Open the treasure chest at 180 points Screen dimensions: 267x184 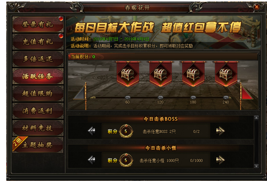coord(193,75)
